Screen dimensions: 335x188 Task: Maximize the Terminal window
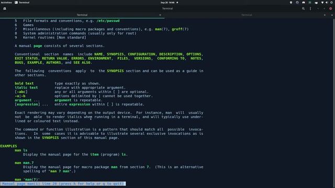pyautogui.click(x=324, y=8)
